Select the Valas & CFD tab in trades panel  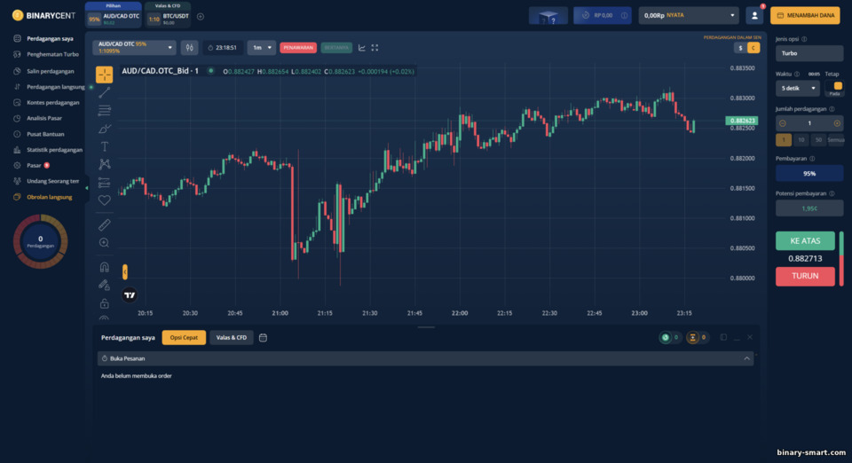point(232,338)
